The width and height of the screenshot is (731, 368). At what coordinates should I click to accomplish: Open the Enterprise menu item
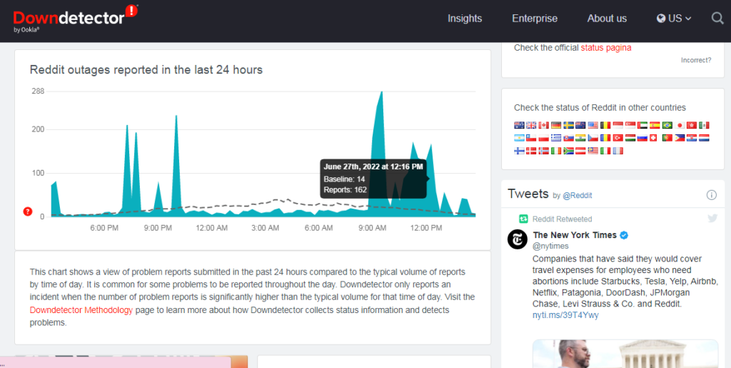pos(535,18)
